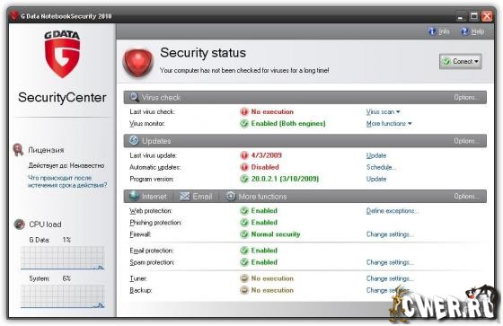Click the G Data CPU load graph
The image size is (503, 326).
point(63,258)
